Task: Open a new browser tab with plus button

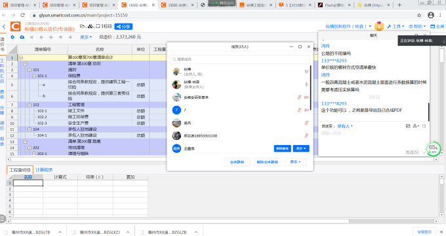Action: coord(399,5)
